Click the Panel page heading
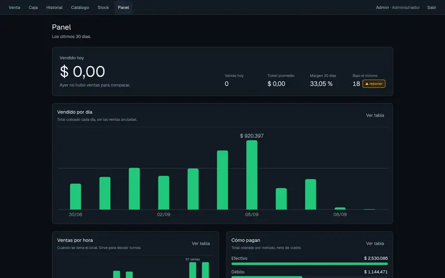This screenshot has width=445, height=278. (61, 27)
